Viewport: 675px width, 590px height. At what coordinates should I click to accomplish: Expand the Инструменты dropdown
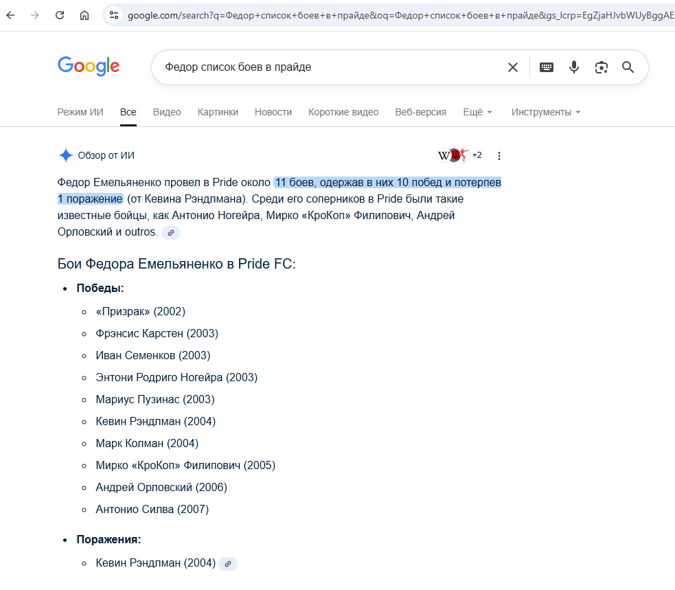[x=546, y=112]
